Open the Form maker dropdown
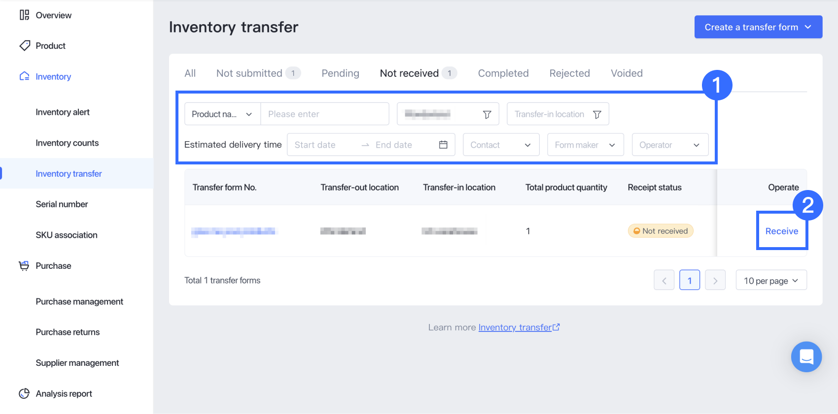The width and height of the screenshot is (838, 414). pos(585,145)
